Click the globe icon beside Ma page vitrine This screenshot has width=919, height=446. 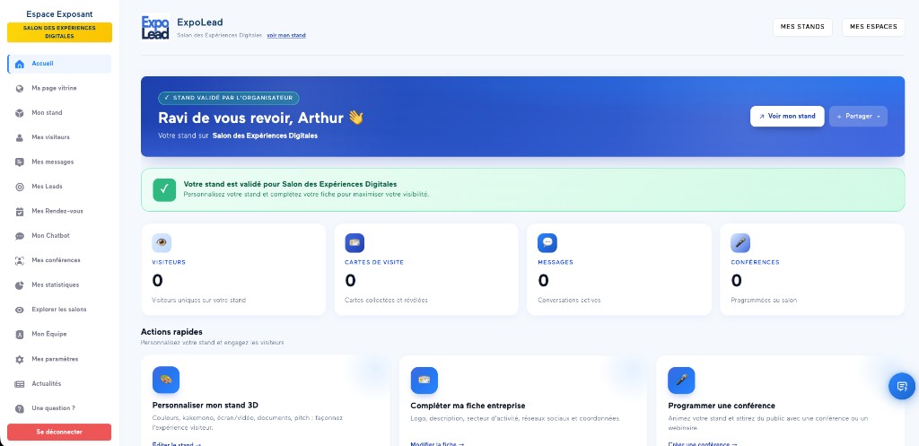pyautogui.click(x=20, y=89)
